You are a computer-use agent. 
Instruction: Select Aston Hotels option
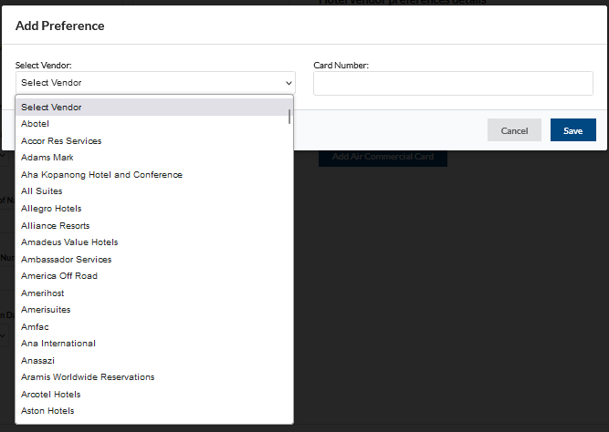[x=154, y=411]
